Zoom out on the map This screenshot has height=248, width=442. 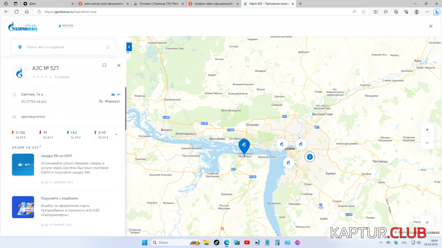(x=427, y=142)
